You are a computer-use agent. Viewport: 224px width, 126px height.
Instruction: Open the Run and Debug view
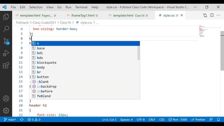pos(6,53)
